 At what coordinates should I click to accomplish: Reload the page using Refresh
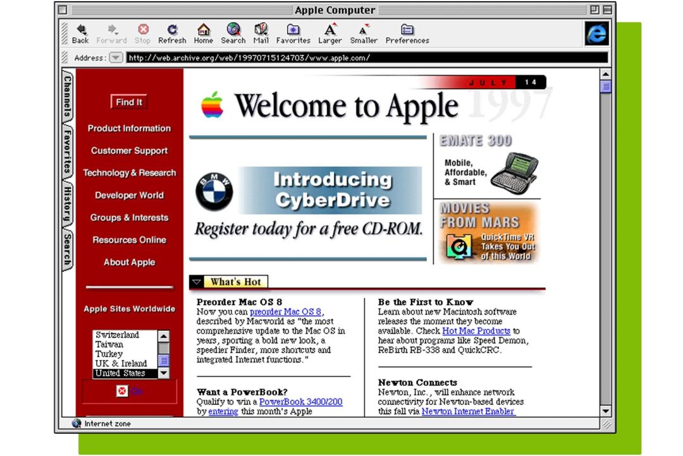tap(172, 34)
